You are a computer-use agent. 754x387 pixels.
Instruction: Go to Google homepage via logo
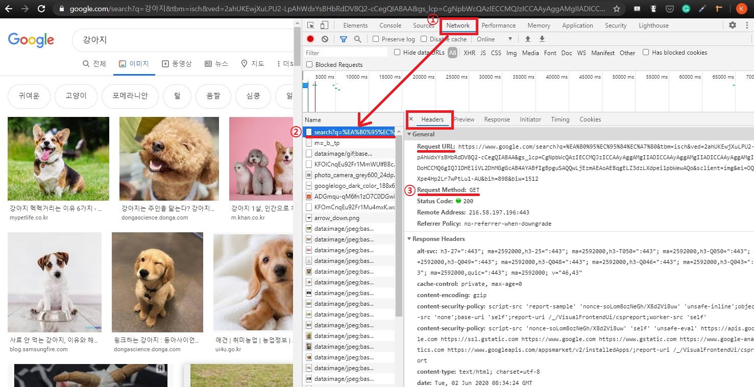tap(31, 40)
